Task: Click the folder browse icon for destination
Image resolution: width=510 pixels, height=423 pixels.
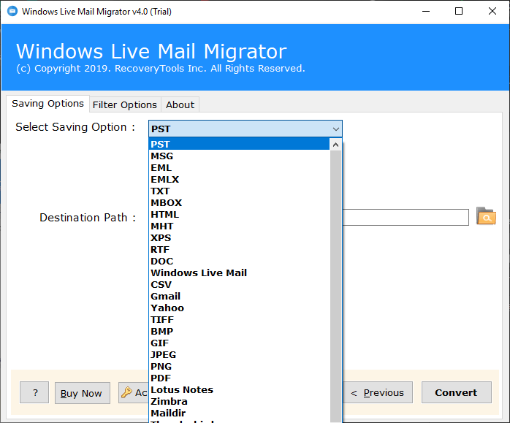Action: (486, 216)
